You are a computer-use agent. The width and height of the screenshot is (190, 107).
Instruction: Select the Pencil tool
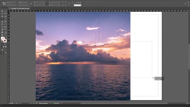(5, 22)
